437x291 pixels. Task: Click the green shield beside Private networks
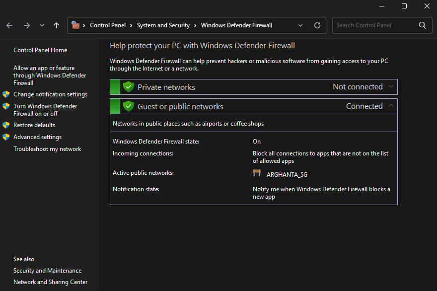(129, 87)
